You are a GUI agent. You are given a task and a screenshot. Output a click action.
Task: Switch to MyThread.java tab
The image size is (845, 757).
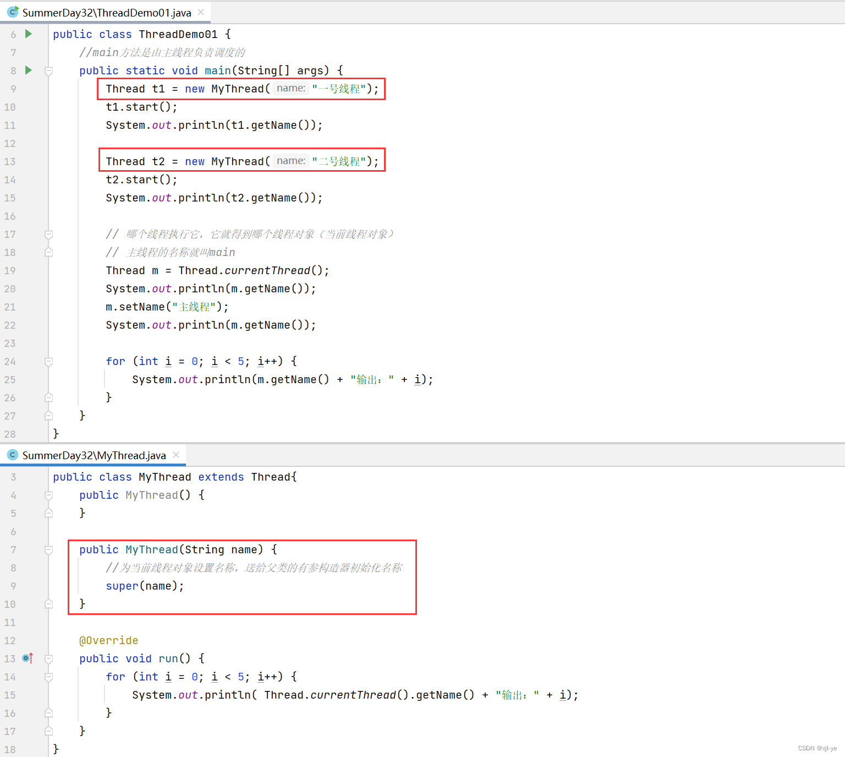[x=94, y=455]
